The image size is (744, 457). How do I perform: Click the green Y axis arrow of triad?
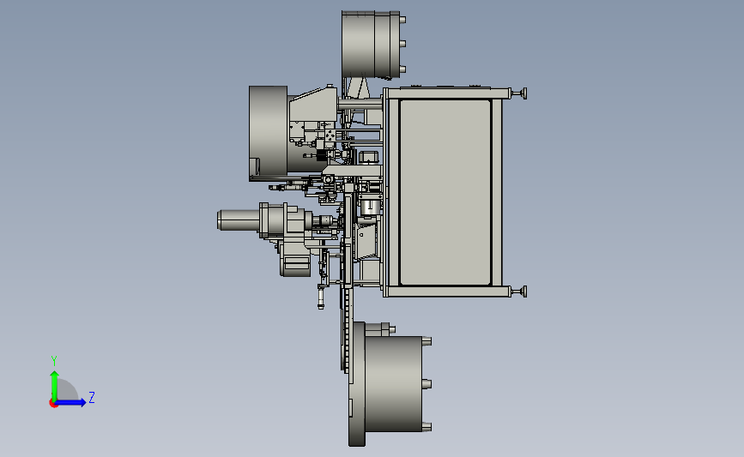click(54, 385)
